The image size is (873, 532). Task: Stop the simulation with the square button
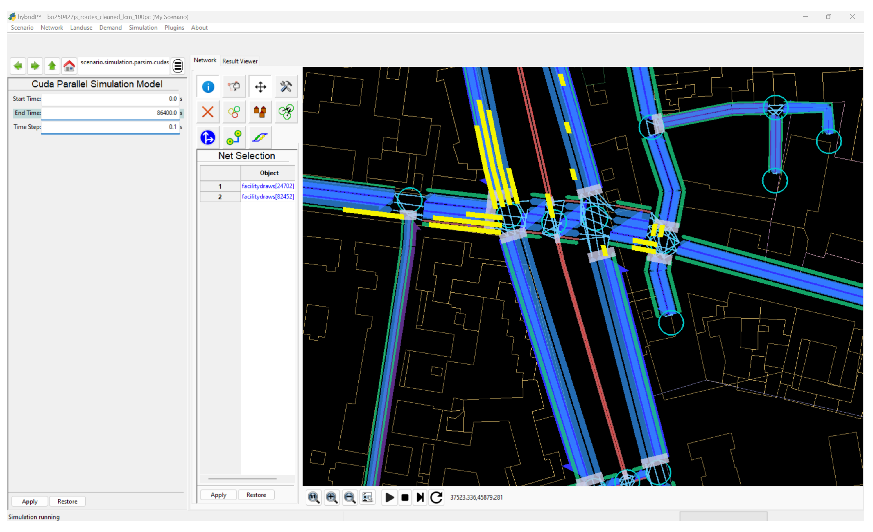[405, 497]
